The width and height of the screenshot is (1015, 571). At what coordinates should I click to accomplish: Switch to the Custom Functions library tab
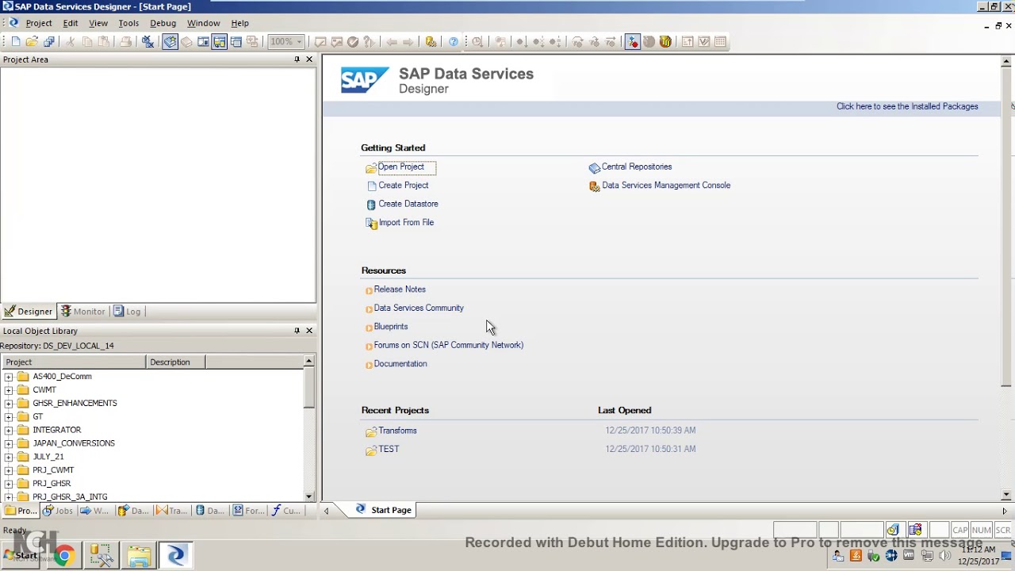tap(286, 511)
